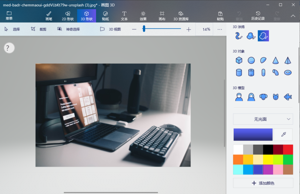Toggle 3D 视图 view mode
Viewport: 300px width, 194px height.
point(110,29)
